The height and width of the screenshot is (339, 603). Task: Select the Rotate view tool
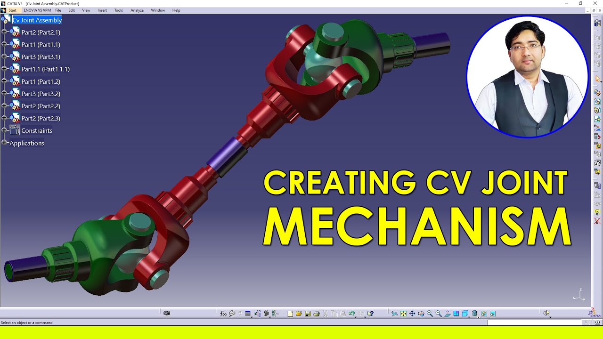coord(421,314)
